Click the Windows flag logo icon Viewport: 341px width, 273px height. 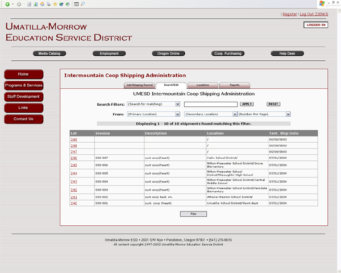(322, 3)
